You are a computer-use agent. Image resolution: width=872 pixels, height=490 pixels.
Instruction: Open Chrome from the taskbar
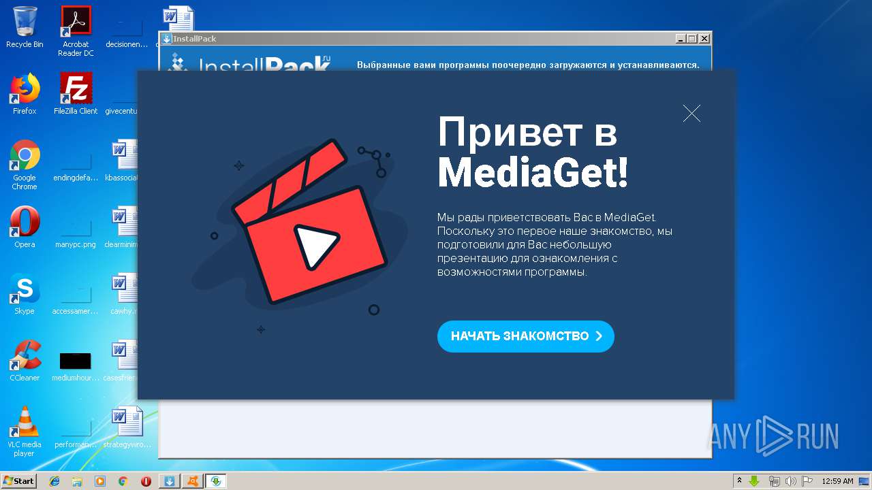tap(123, 481)
